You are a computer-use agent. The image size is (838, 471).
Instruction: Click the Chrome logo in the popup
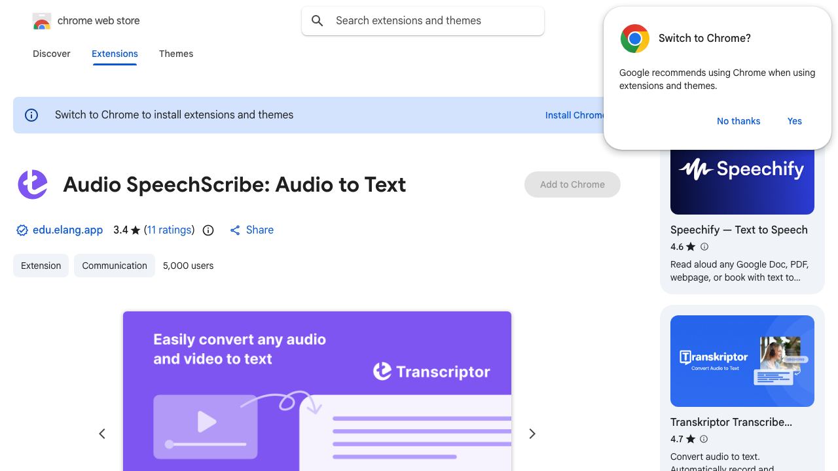(634, 39)
